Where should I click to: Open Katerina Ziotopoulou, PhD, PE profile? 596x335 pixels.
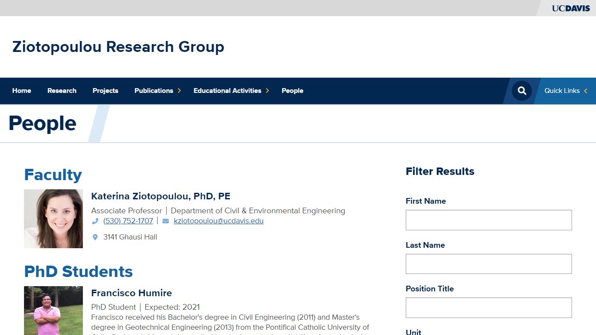click(161, 196)
